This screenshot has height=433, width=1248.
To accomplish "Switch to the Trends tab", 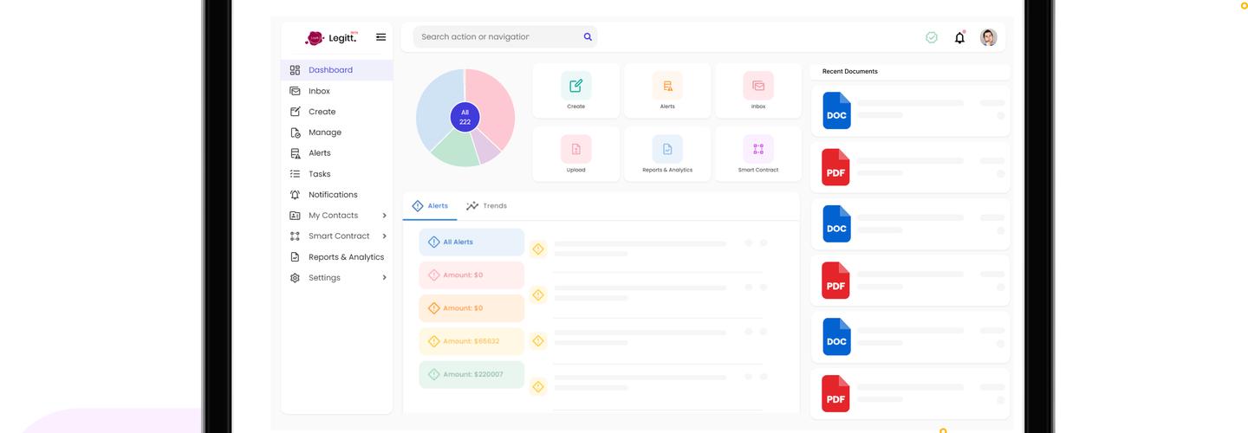I will pyautogui.click(x=486, y=206).
